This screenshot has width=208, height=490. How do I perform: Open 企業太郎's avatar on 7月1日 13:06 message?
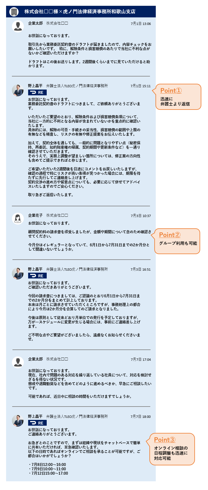coord(18,26)
